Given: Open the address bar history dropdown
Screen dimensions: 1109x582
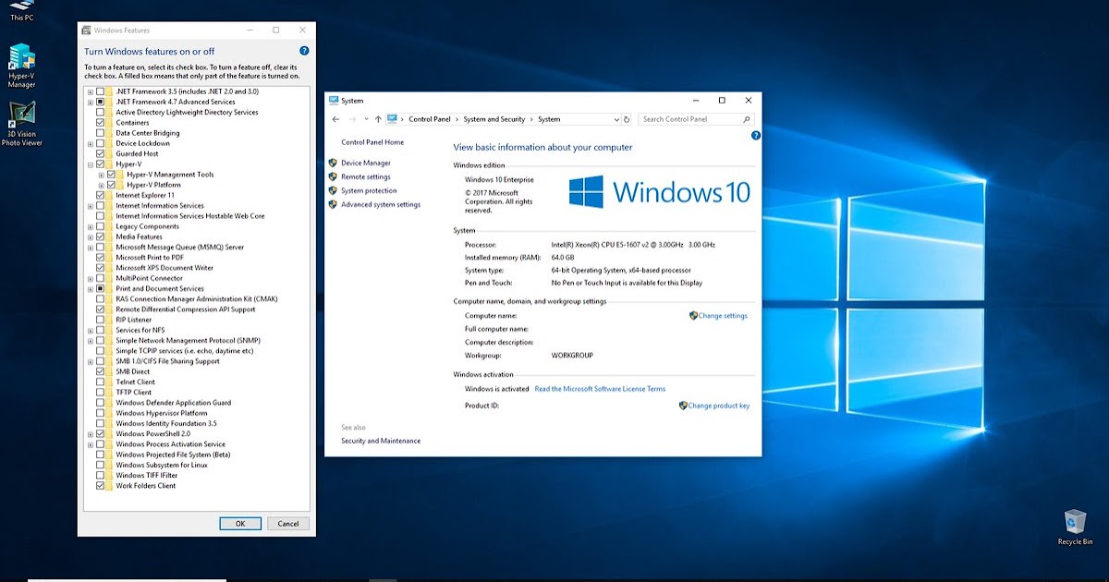Looking at the screenshot, I should [616, 119].
